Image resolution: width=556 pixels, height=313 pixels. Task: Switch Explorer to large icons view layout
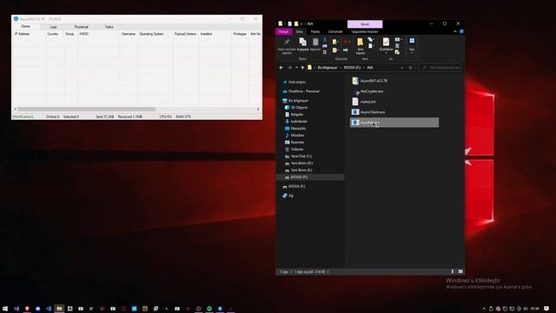460,271
